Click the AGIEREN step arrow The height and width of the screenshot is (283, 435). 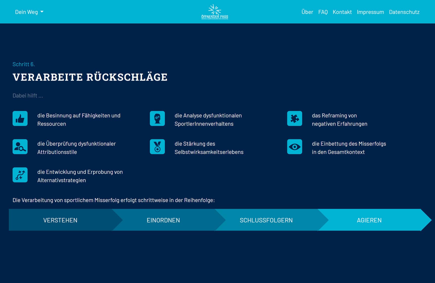[369, 220]
